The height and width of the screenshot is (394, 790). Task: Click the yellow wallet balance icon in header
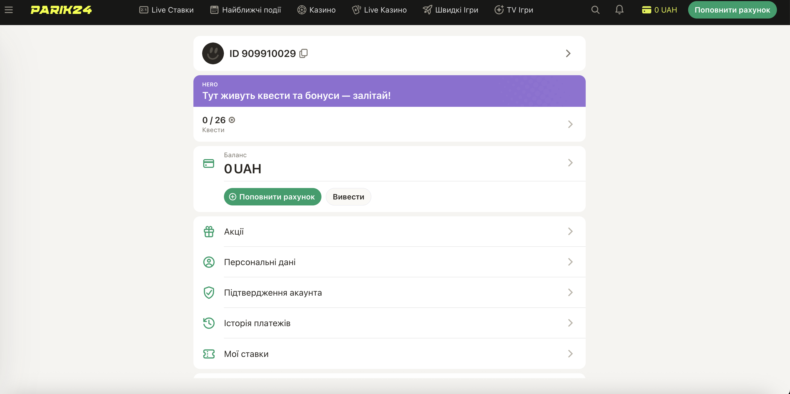pos(646,10)
